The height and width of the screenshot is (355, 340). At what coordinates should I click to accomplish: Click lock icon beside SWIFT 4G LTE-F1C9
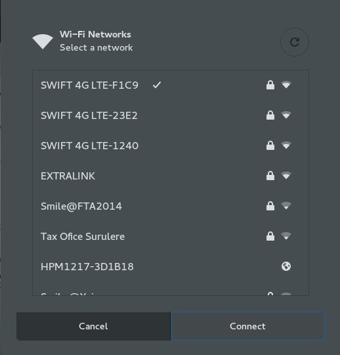(x=270, y=85)
